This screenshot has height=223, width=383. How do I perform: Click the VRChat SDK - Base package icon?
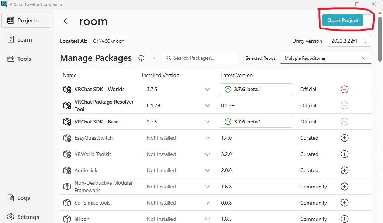(67, 122)
